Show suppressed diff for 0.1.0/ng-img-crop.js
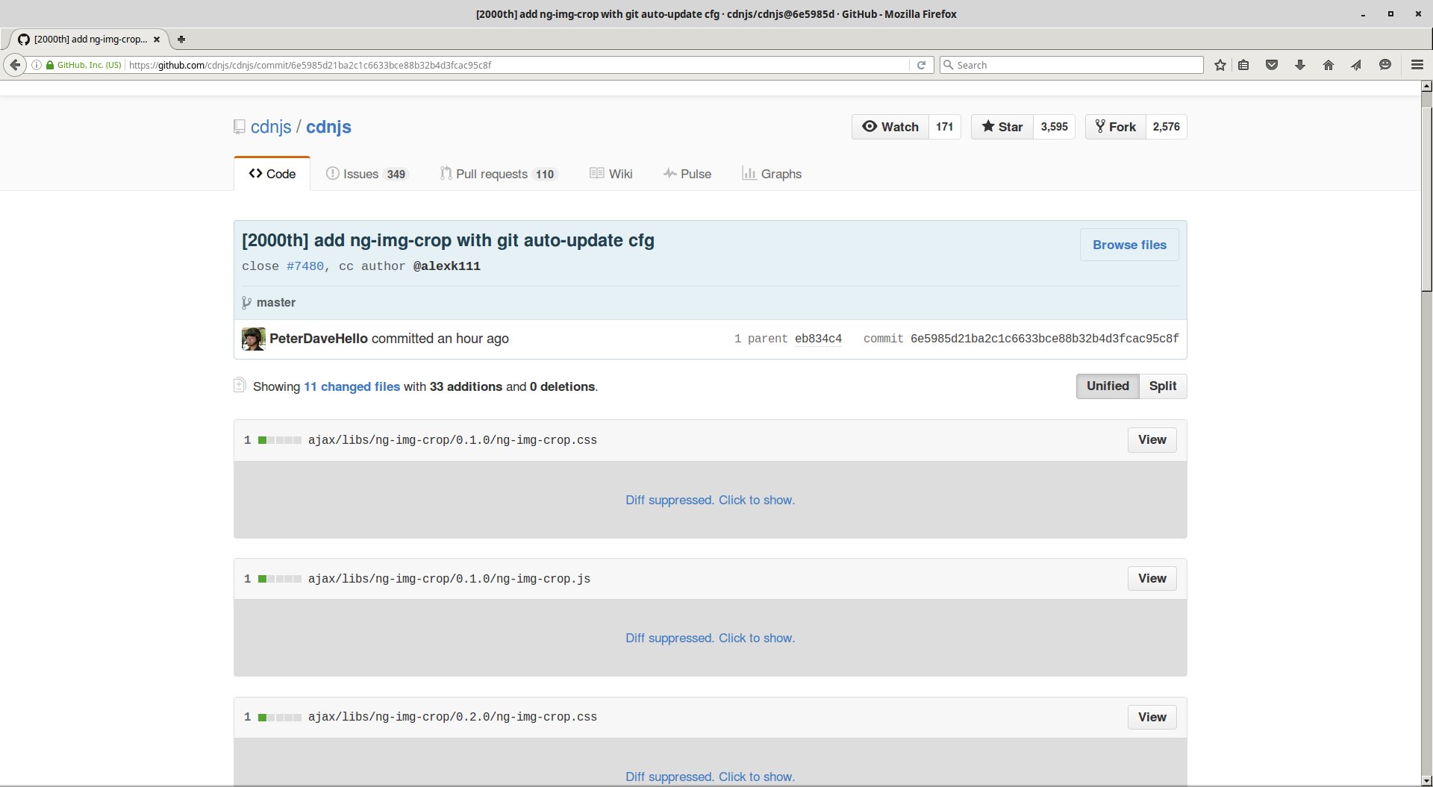The height and width of the screenshot is (787, 1433). [x=710, y=638]
